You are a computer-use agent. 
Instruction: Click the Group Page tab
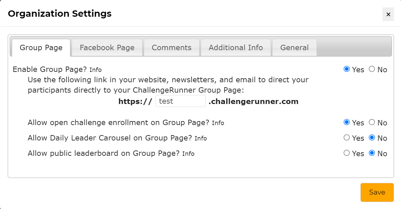click(x=41, y=47)
